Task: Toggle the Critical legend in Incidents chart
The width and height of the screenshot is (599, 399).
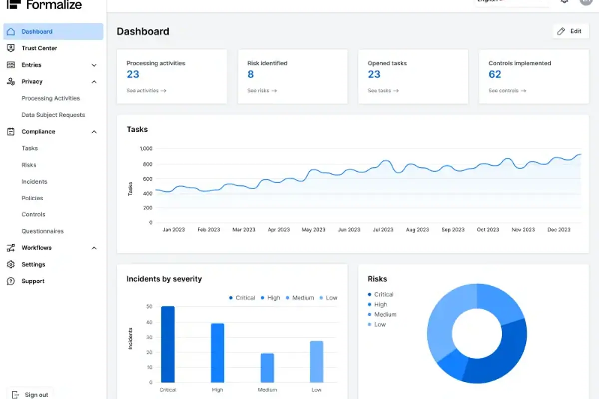Action: click(x=242, y=298)
